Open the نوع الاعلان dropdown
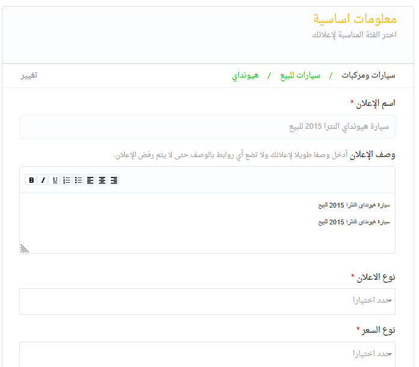The height and width of the screenshot is (367, 419). tap(207, 301)
